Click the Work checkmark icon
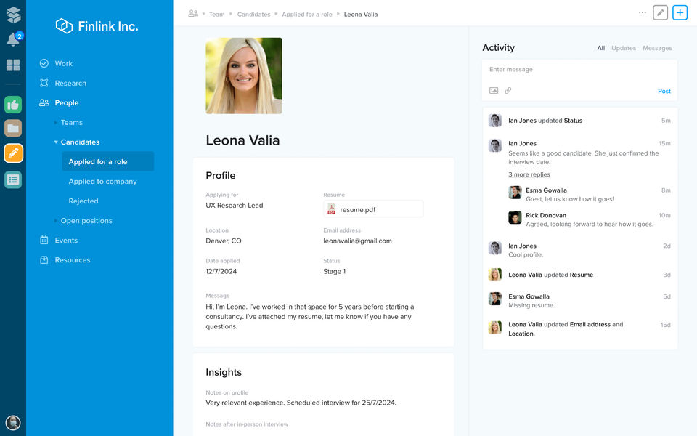Image resolution: width=697 pixels, height=436 pixels. [44, 63]
